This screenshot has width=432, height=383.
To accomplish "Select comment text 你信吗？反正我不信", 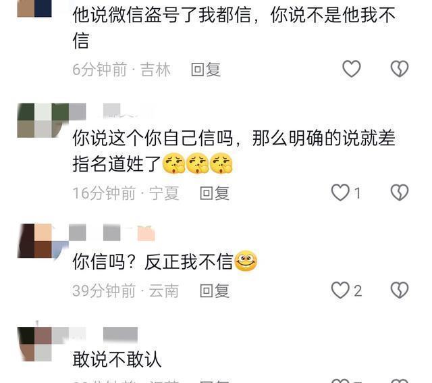I will (165, 261).
